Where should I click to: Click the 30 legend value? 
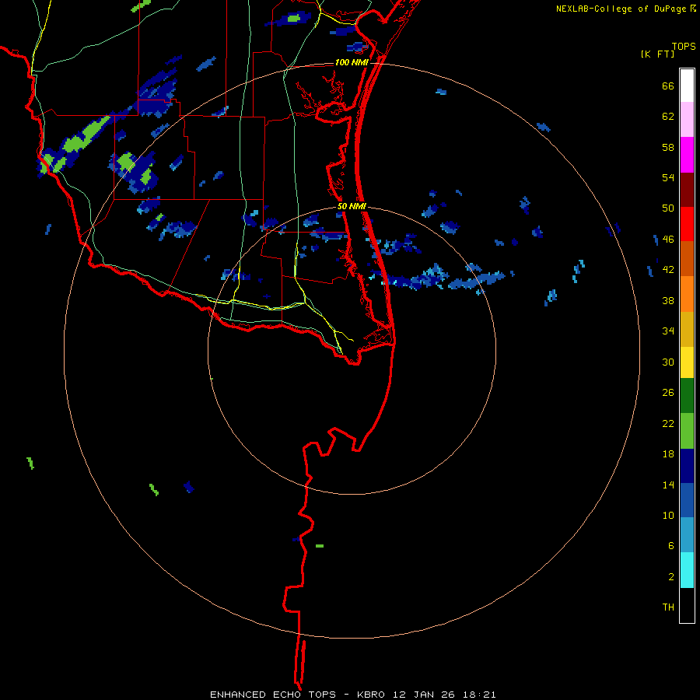click(668, 362)
